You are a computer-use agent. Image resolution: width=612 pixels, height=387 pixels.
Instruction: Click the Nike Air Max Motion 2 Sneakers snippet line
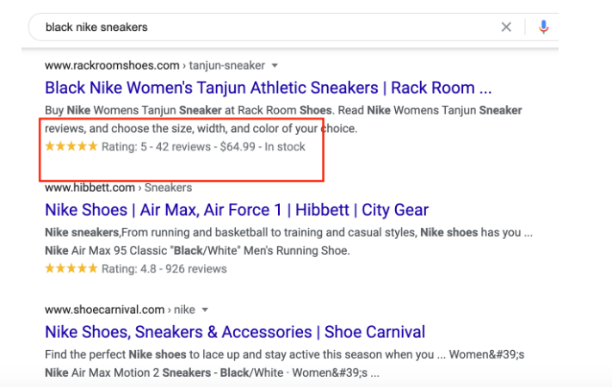click(212, 372)
